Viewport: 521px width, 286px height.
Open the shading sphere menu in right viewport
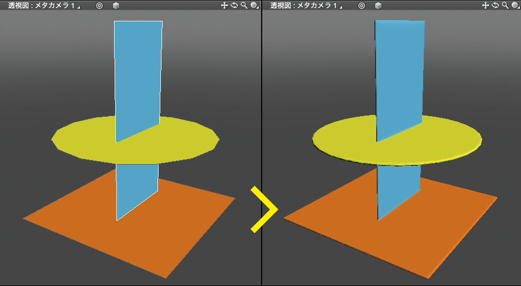point(516,5)
